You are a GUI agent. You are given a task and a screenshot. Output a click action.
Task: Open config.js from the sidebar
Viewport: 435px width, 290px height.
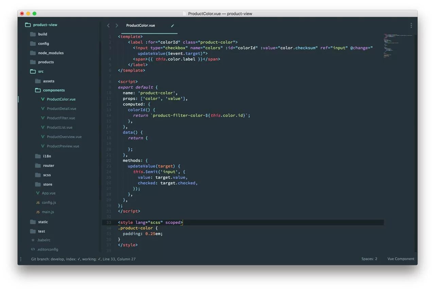coord(49,203)
